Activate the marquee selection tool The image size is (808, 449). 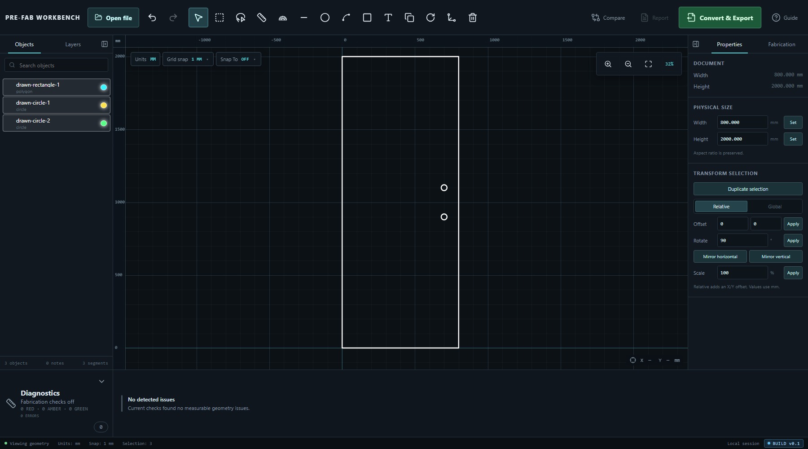[220, 18]
